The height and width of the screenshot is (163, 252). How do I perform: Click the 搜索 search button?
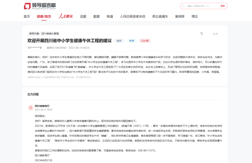tap(223, 6)
